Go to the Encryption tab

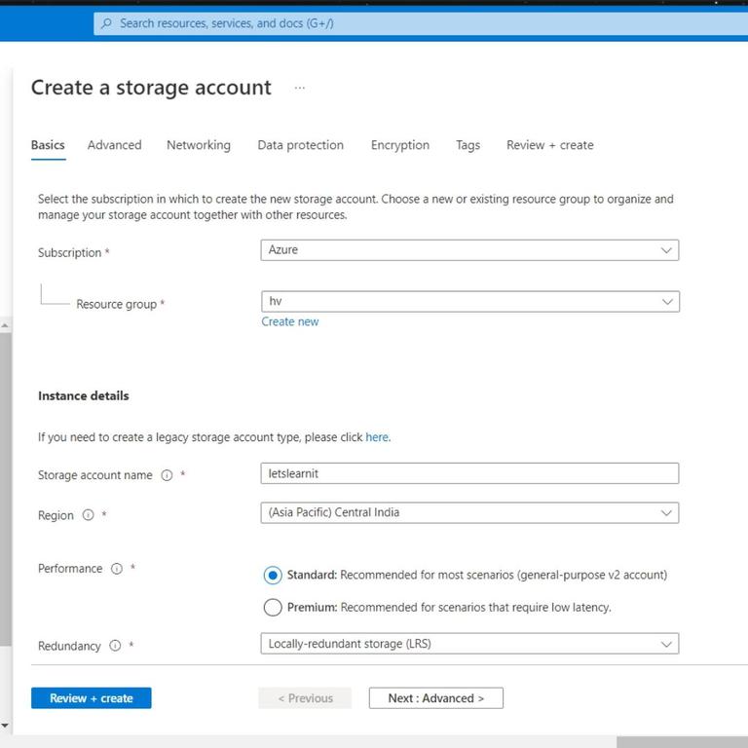pyautogui.click(x=399, y=145)
